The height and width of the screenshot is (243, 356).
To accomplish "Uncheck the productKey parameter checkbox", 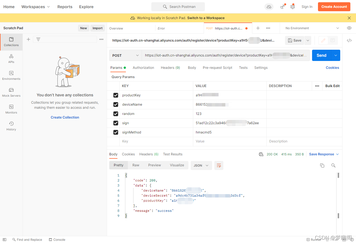I will [x=116, y=95].
